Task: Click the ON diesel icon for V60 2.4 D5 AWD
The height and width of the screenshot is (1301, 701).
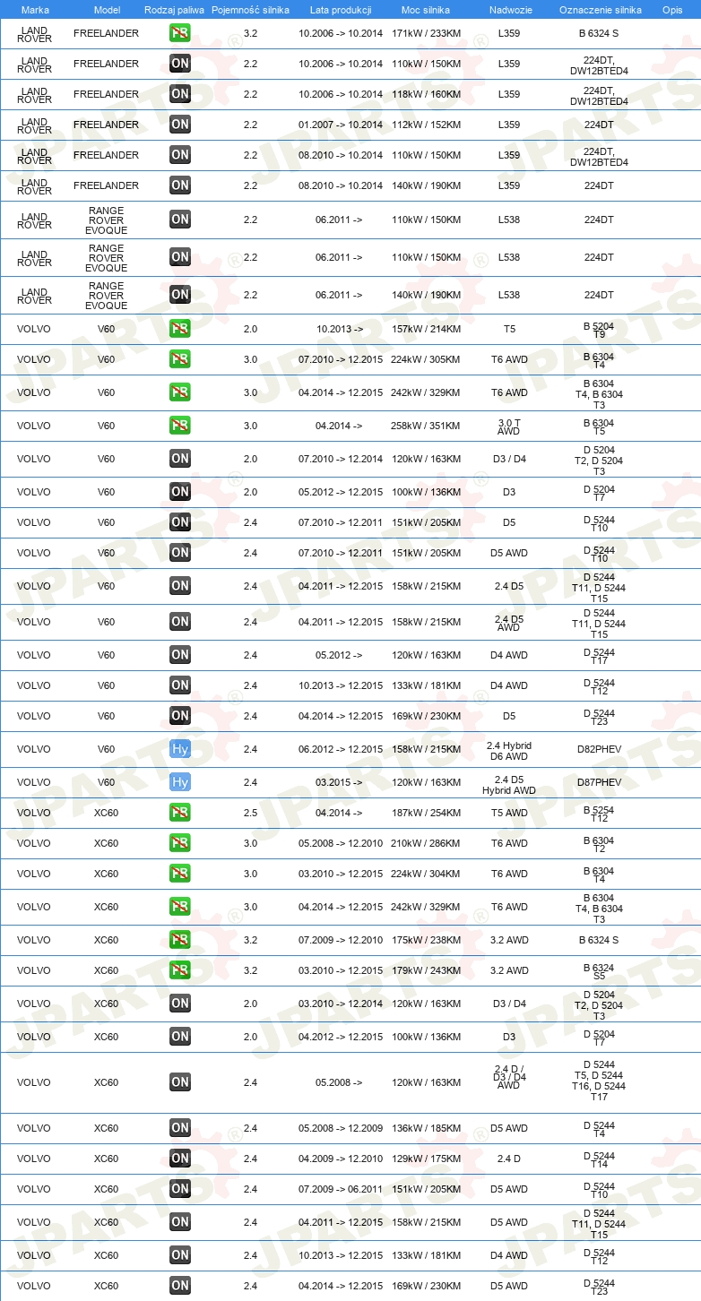Action: click(180, 622)
